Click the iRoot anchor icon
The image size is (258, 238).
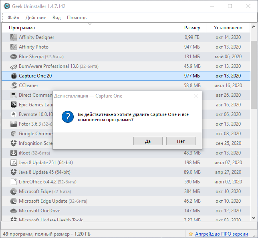coord(14,153)
